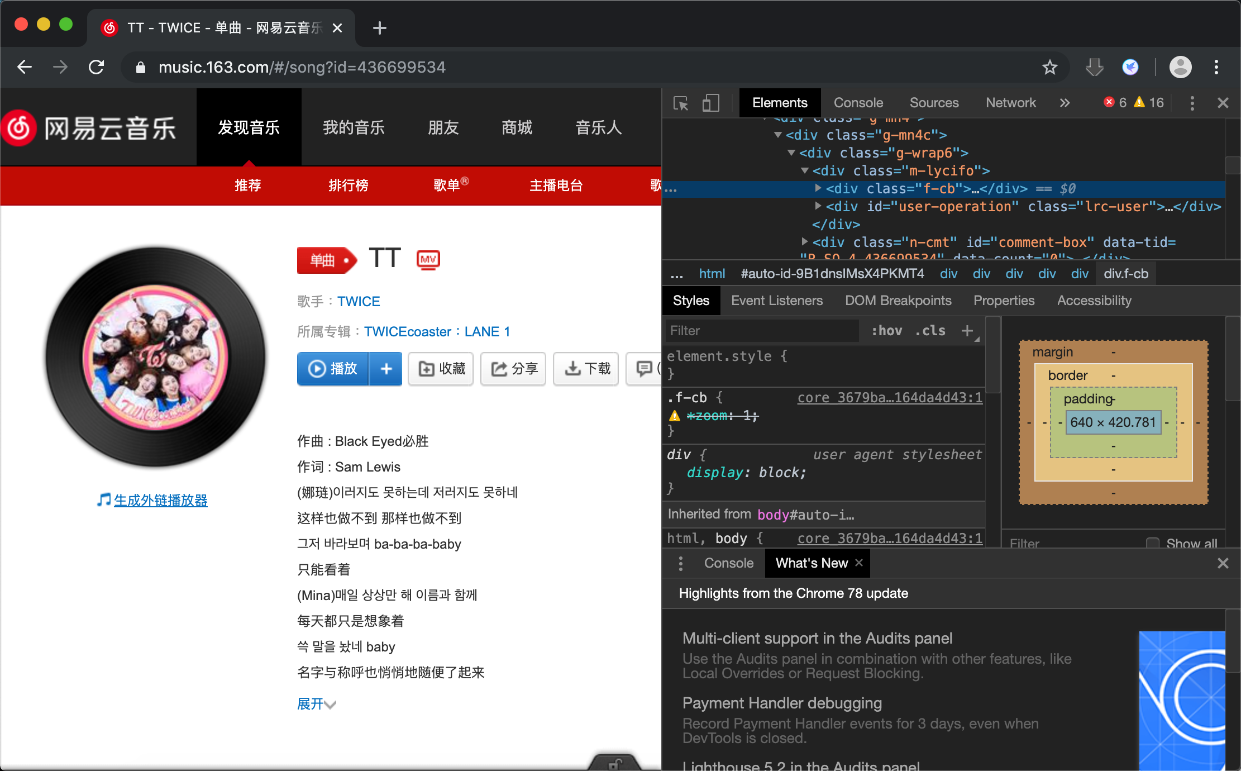Toggle the device toolbar icon
1241x771 pixels.
(x=710, y=103)
